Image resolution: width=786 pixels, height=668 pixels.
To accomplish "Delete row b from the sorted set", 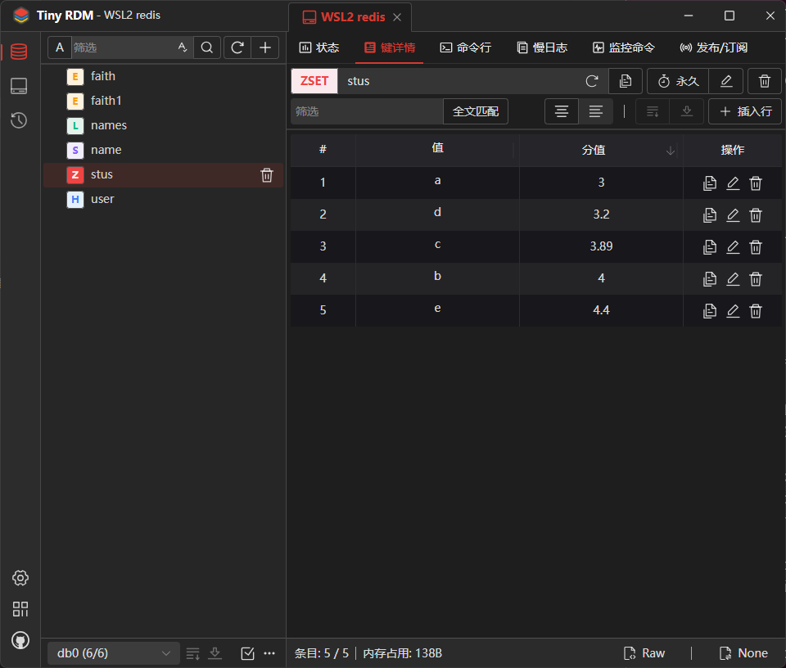I will point(756,278).
